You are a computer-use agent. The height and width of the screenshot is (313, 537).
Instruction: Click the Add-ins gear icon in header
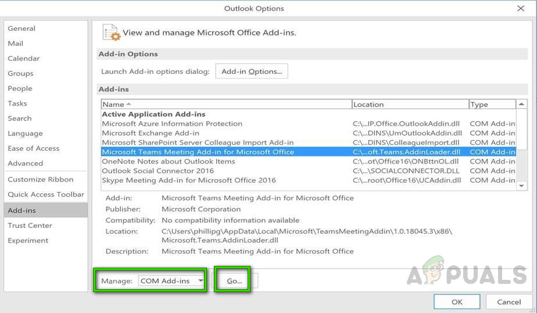click(111, 33)
